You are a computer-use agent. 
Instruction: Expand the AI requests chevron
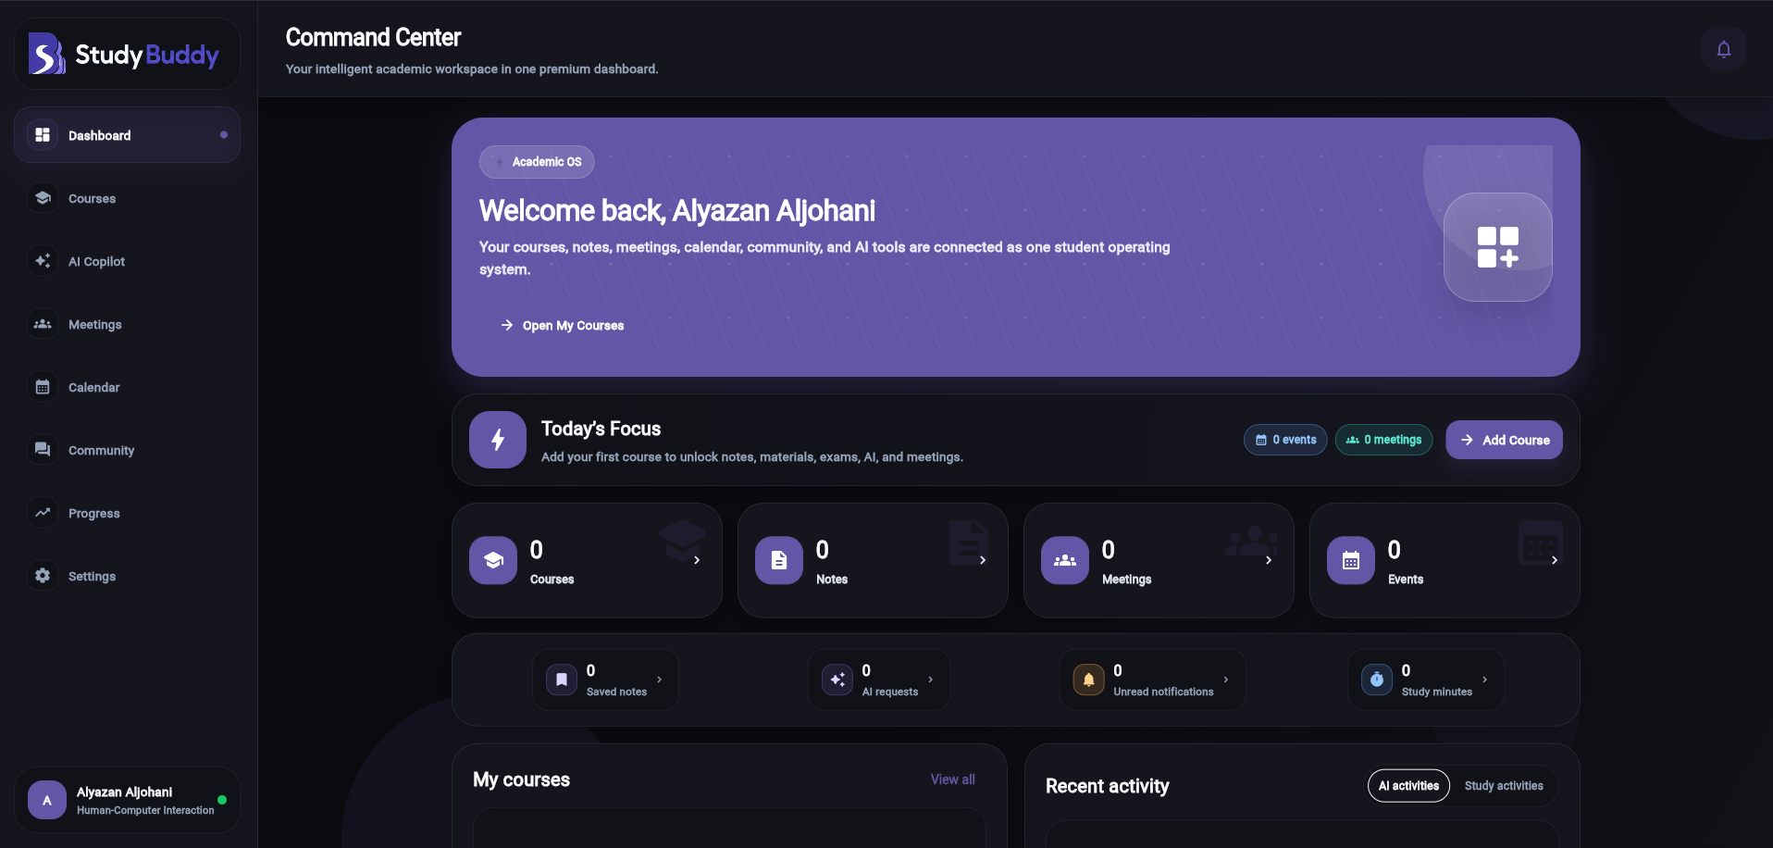[x=931, y=680]
